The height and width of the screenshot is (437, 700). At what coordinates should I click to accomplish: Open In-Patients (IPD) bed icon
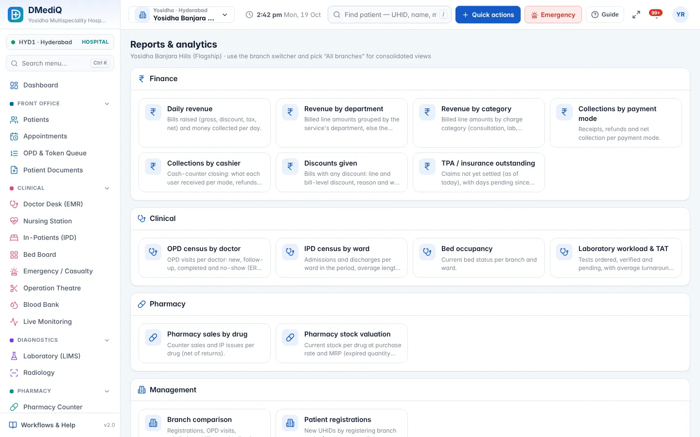pyautogui.click(x=14, y=238)
